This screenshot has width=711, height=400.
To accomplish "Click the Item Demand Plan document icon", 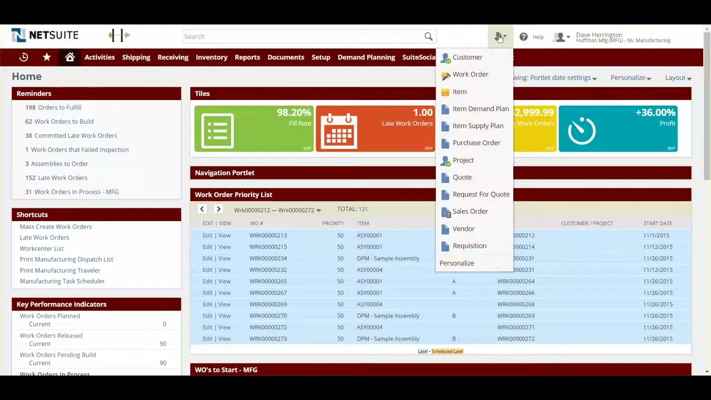I will [x=445, y=109].
